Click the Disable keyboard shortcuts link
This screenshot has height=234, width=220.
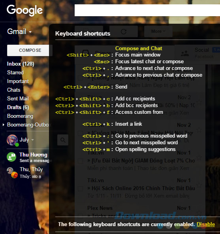click(206, 224)
